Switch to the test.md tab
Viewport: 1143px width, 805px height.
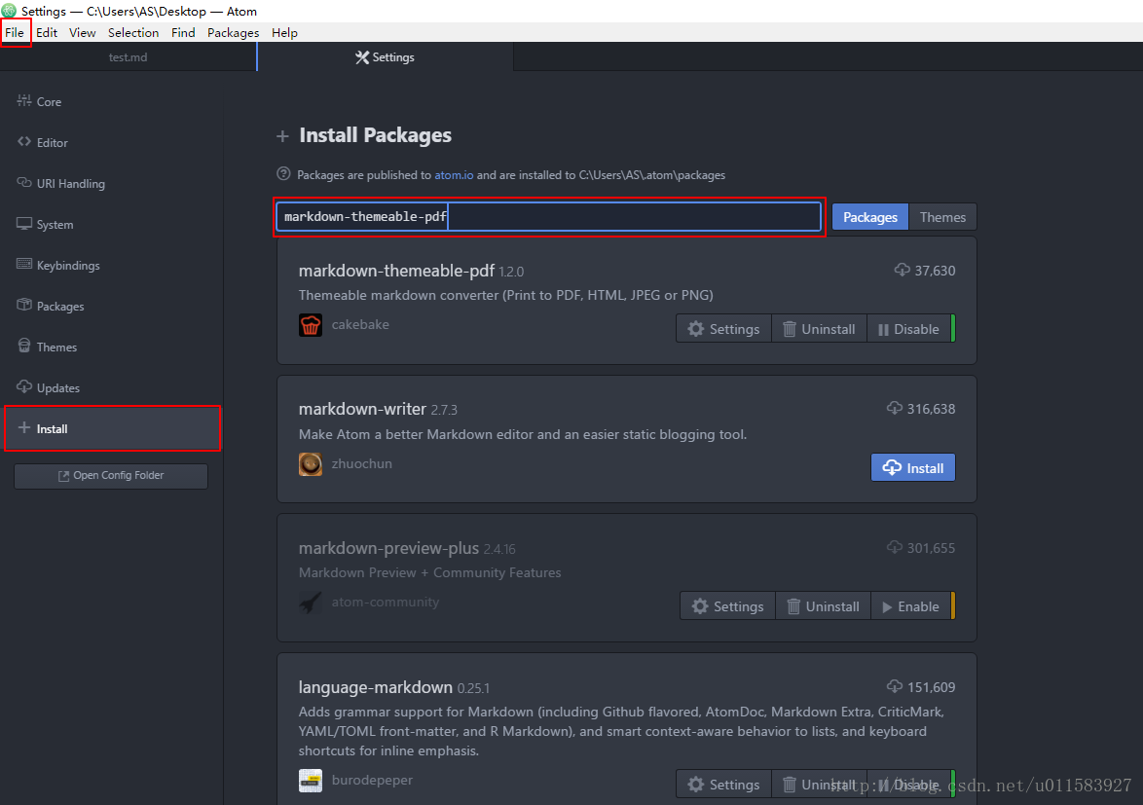tap(129, 56)
